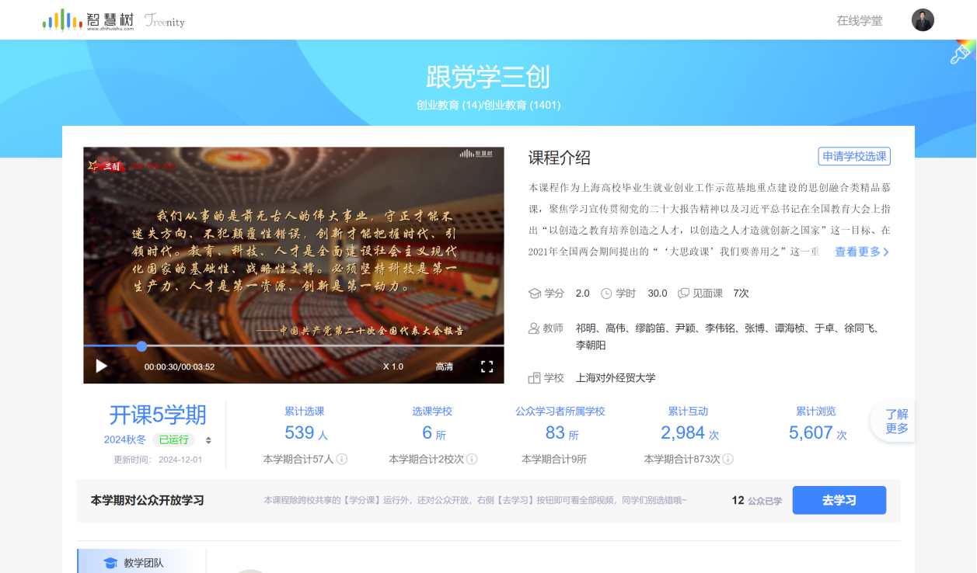Click the 12 公众已学 counter

click(756, 500)
